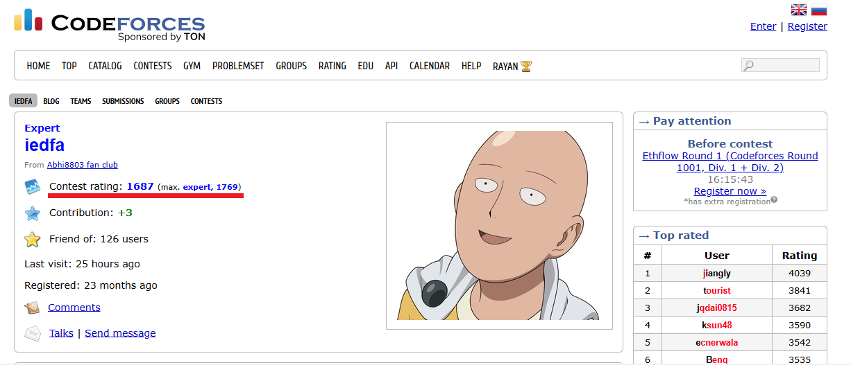
Task: Open tourist's profile in Top rated
Action: pos(717,291)
